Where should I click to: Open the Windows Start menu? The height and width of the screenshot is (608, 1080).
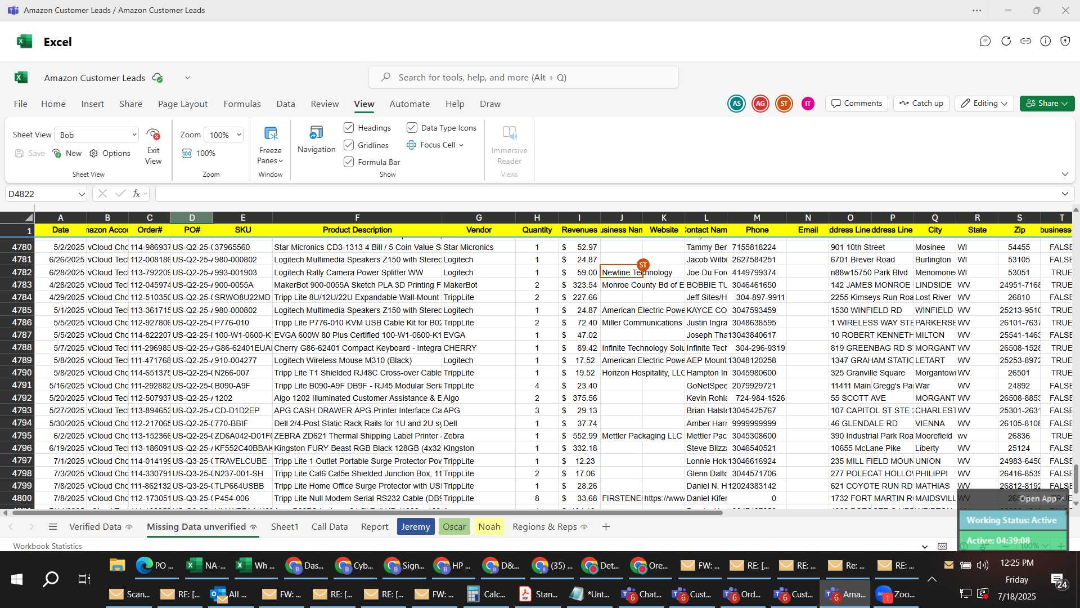pos(16,579)
